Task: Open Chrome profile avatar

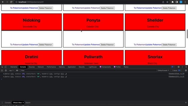Action: [x=181, y=2]
